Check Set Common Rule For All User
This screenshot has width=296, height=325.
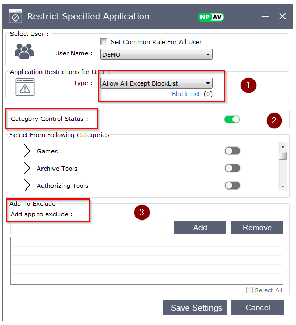(103, 41)
